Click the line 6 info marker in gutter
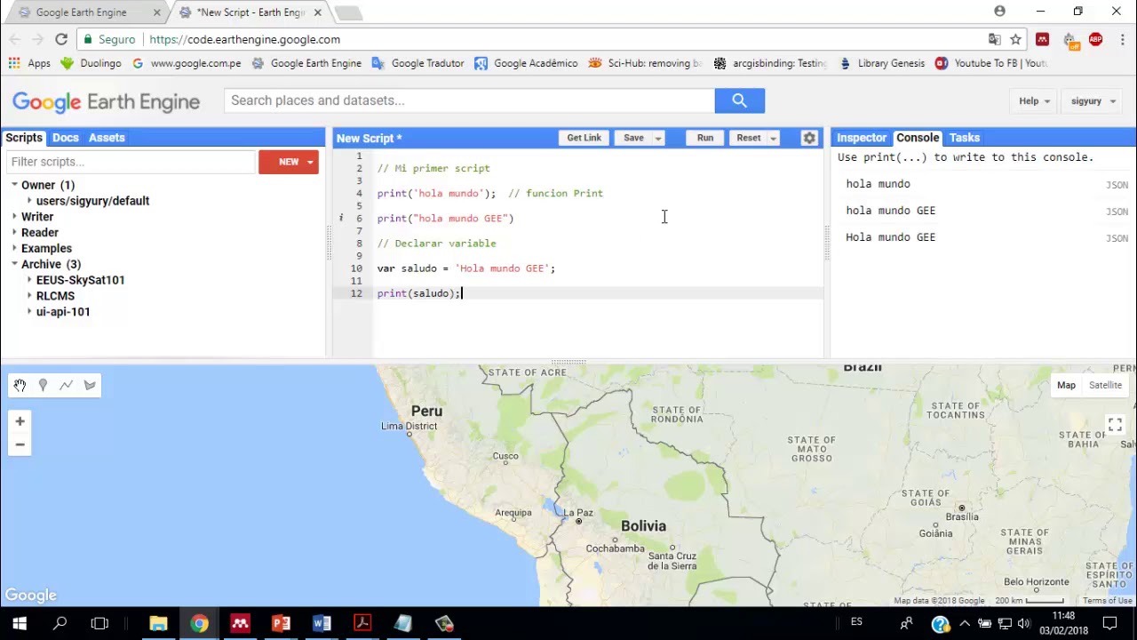1137x640 pixels. pos(341,218)
